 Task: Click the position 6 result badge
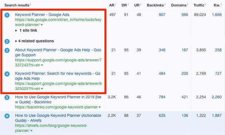tap(7, 116)
